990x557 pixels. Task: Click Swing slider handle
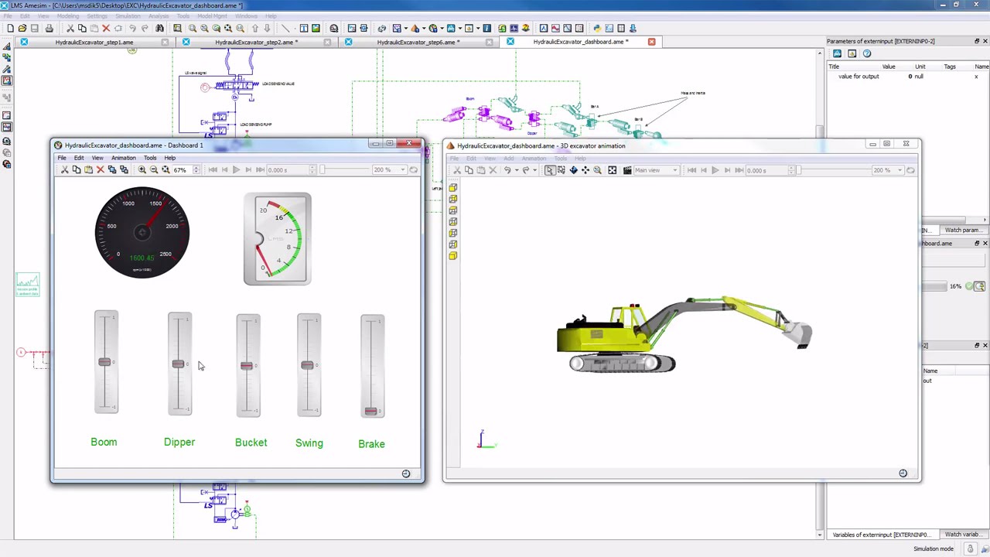[x=307, y=365]
